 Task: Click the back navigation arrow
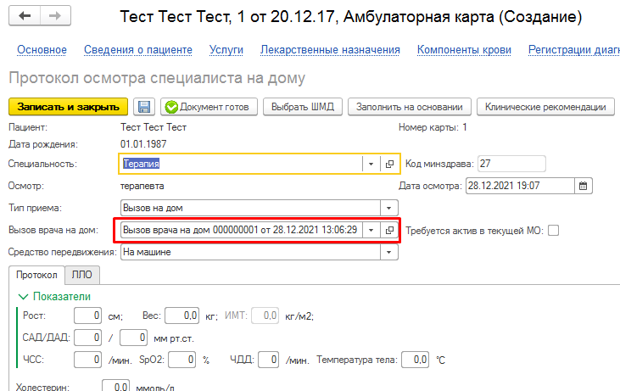tap(25, 17)
